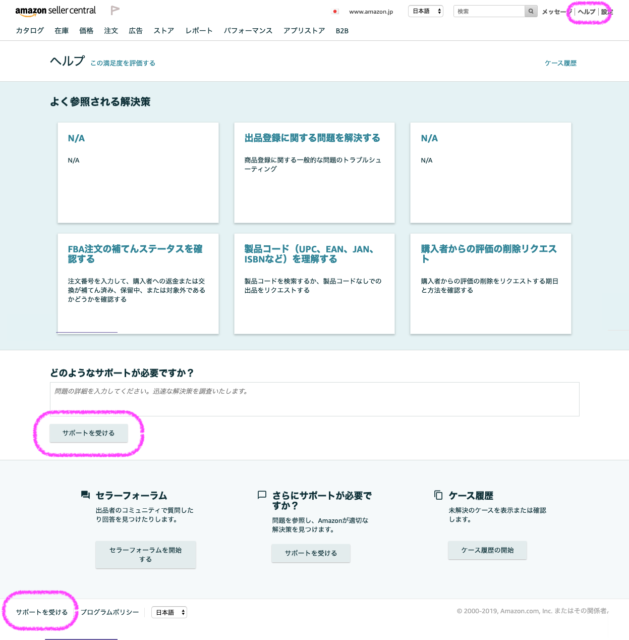Click the ケース履歴の開始 button
629x640 pixels.
487,550
